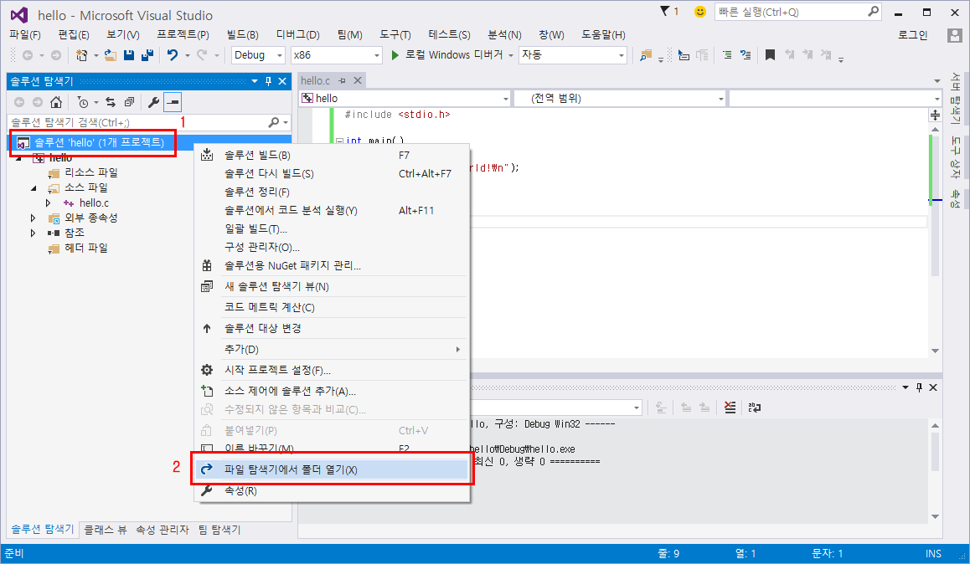Choose 솔루션용 NuGet 패키지 관리 entry
970x564 pixels.
333,265
